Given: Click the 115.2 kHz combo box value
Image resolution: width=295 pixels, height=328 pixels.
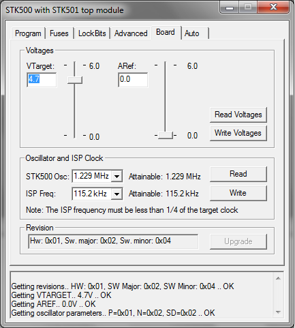Looking at the screenshot, I should click(x=91, y=194).
